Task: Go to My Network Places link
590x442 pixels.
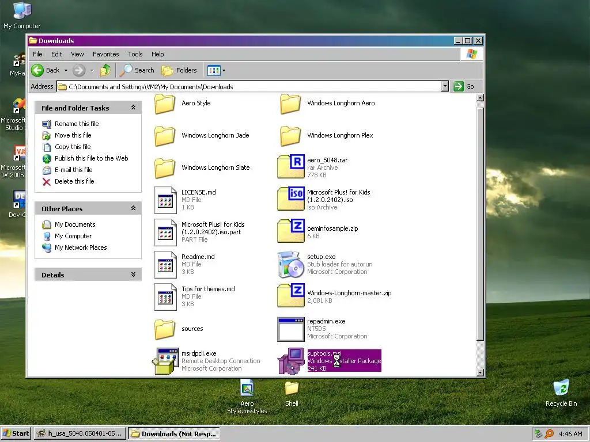Action: 81,247
